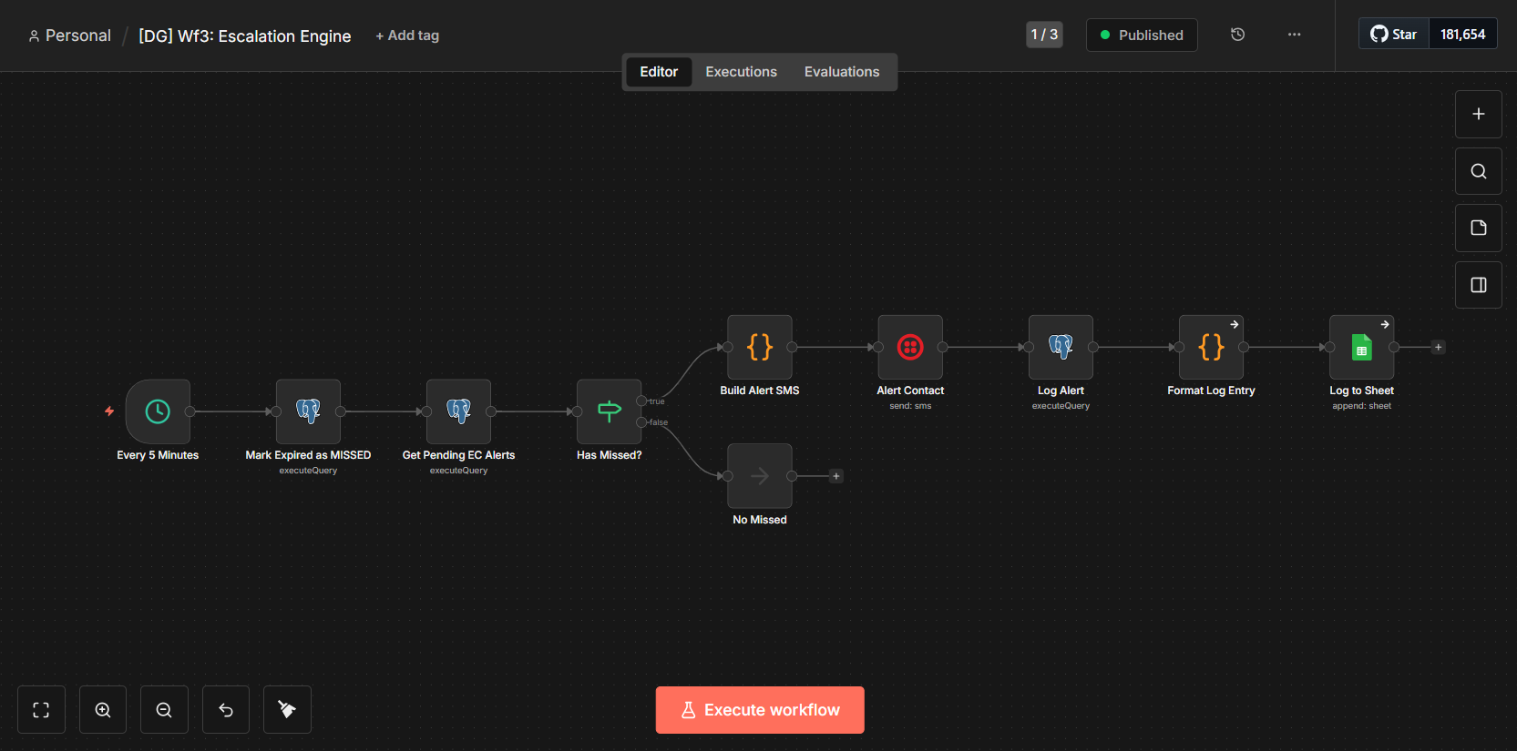Open the Every 5 Minutes schedule trigger node
The height and width of the screenshot is (751, 1517).
158,411
